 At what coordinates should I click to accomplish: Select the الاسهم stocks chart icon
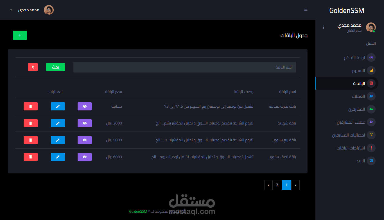click(x=371, y=70)
